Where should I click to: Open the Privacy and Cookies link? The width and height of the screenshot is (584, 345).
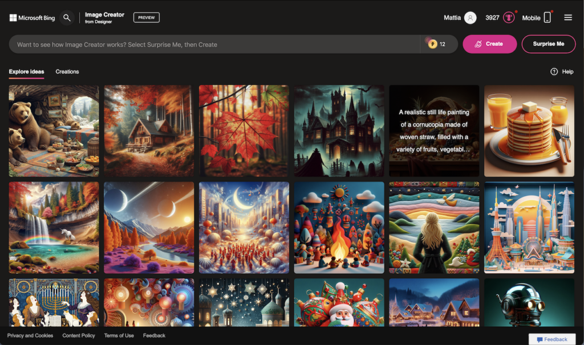(x=30, y=335)
